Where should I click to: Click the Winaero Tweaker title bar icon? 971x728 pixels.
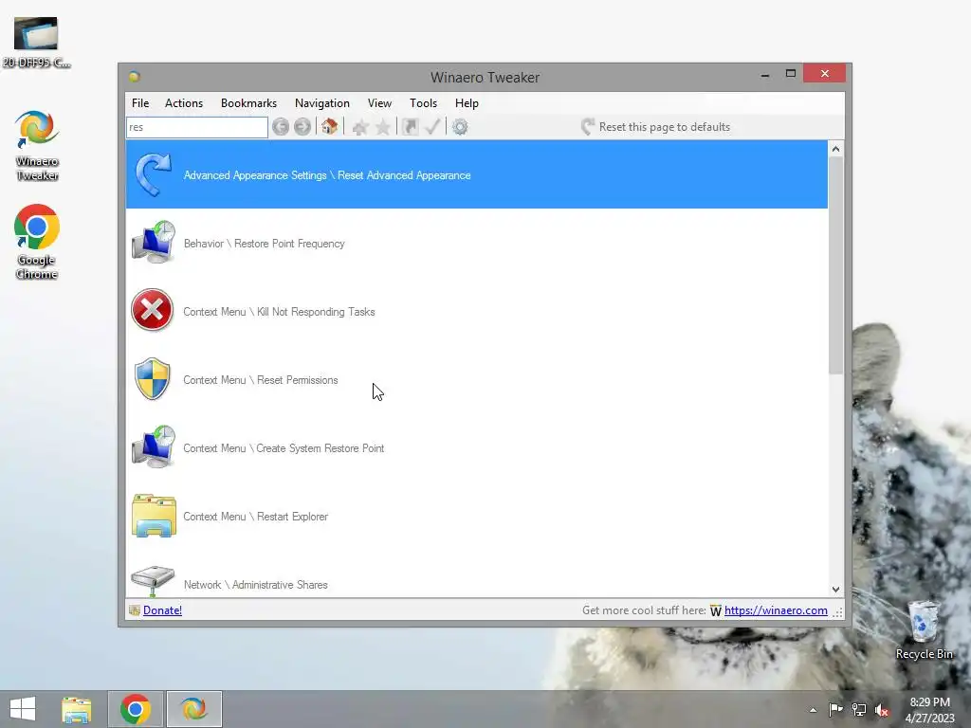click(135, 77)
